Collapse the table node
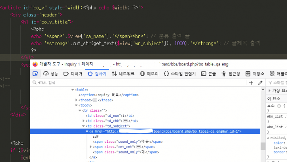The height and width of the screenshot is (162, 287). click(x=72, y=90)
